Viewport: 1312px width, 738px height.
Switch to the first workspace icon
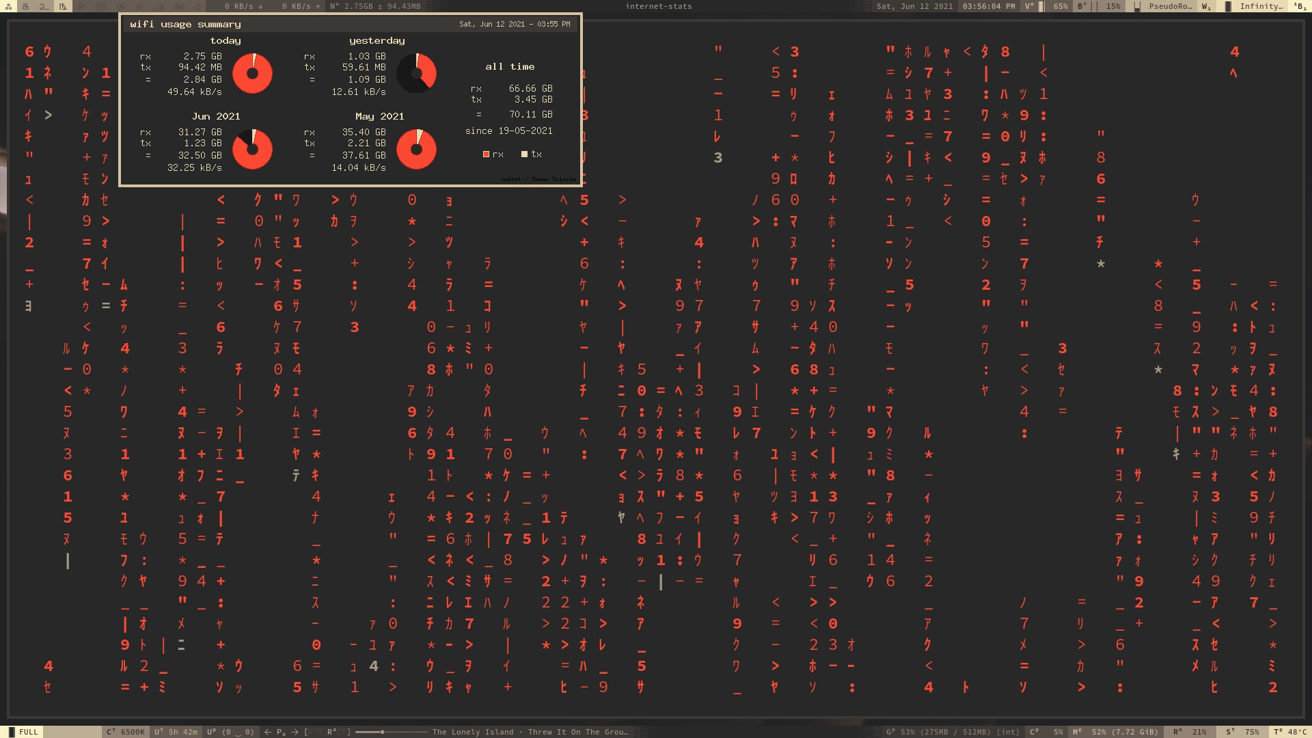point(8,6)
